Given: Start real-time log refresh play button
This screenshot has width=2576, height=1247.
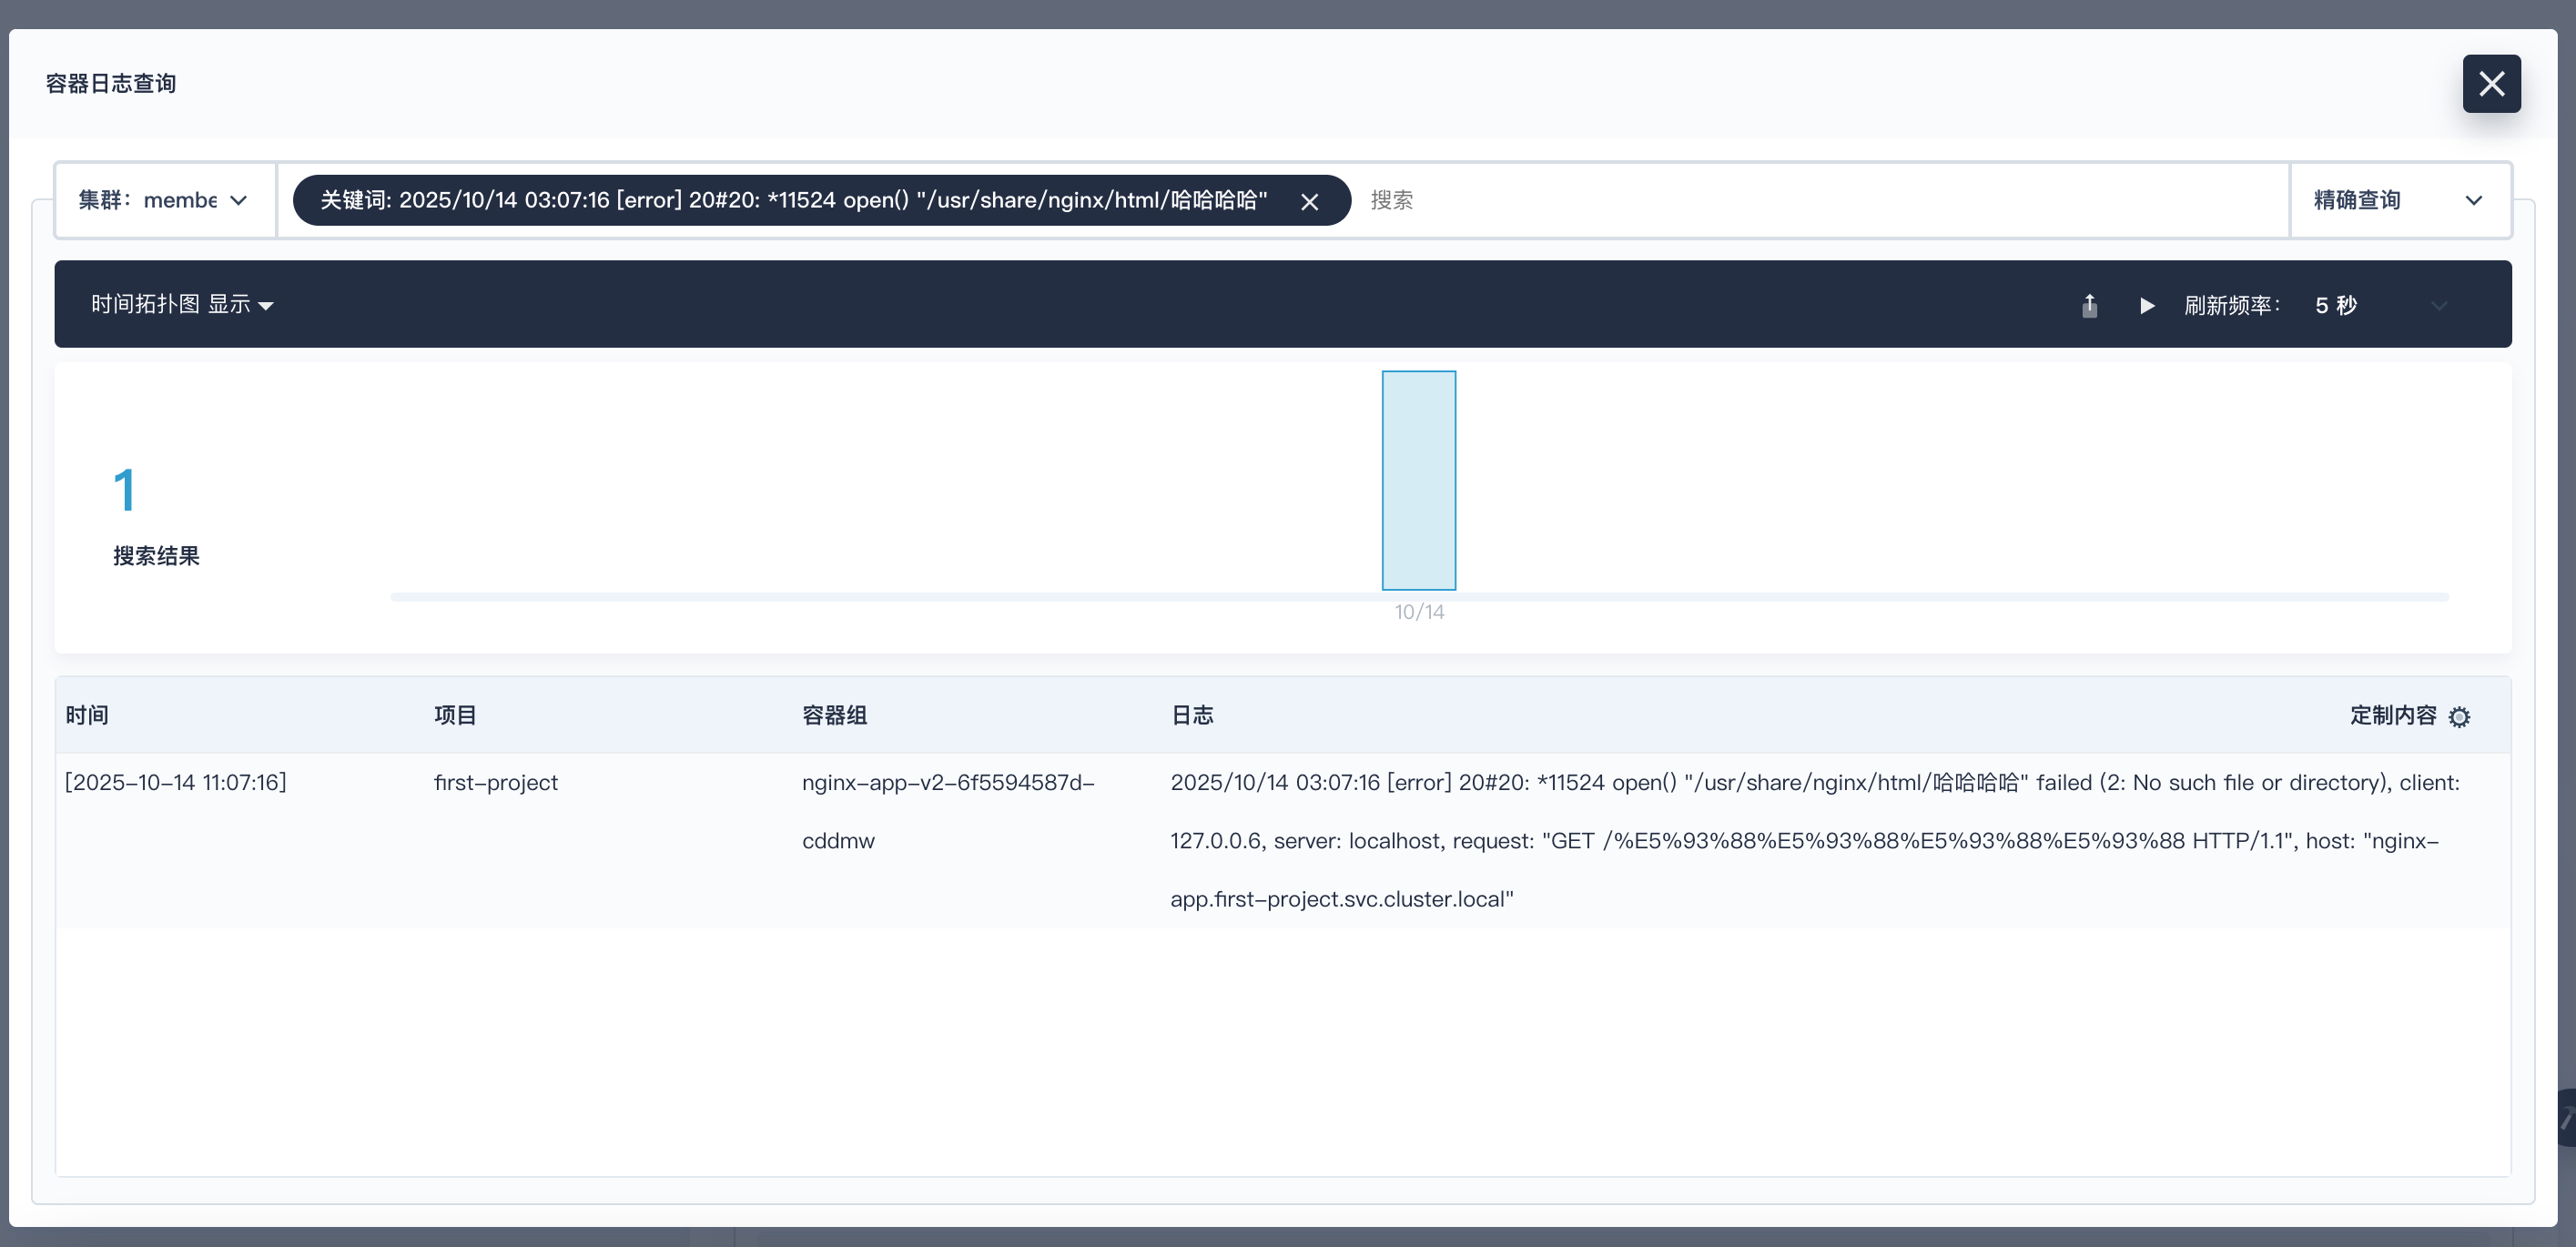Looking at the screenshot, I should tap(2146, 306).
